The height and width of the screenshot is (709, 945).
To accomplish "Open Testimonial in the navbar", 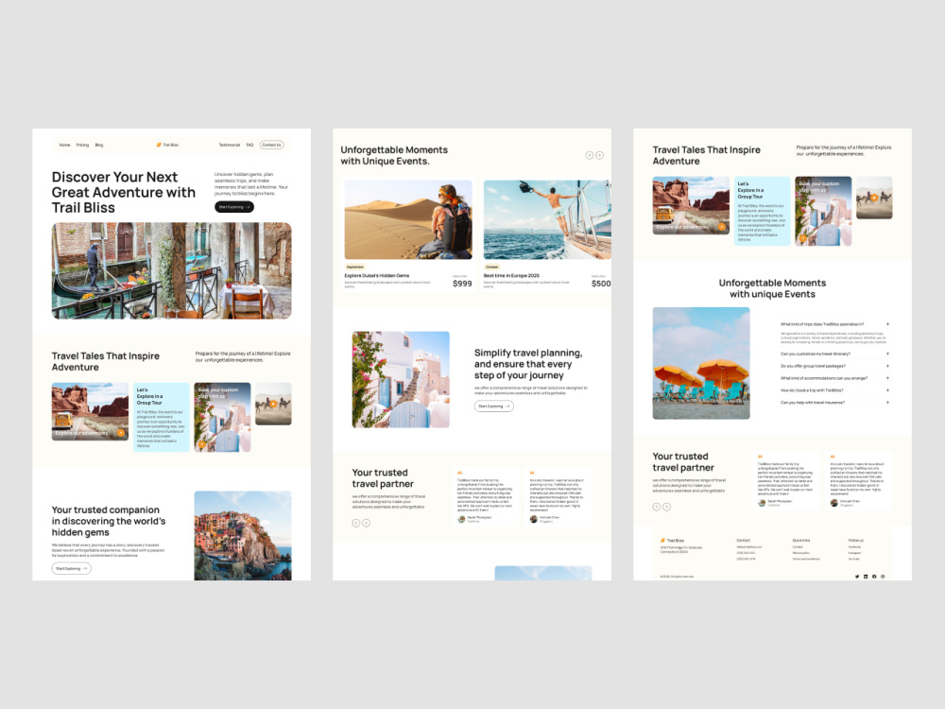I will point(229,145).
